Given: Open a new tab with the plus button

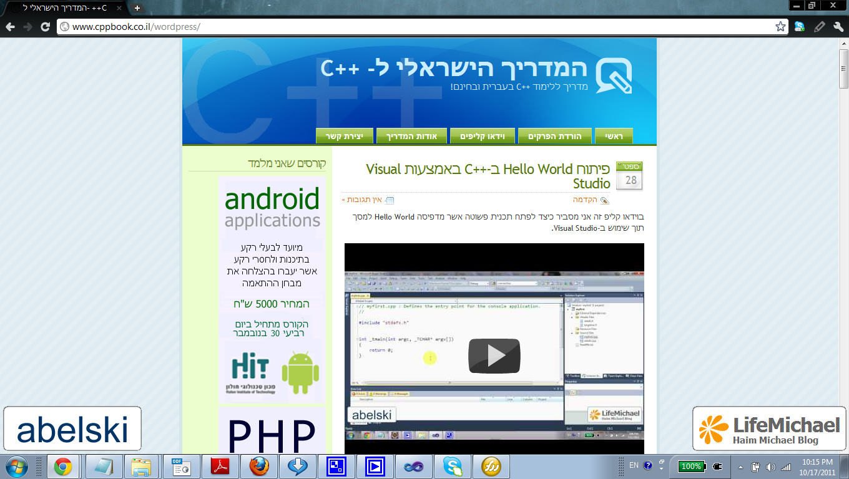Looking at the screenshot, I should pos(137,8).
